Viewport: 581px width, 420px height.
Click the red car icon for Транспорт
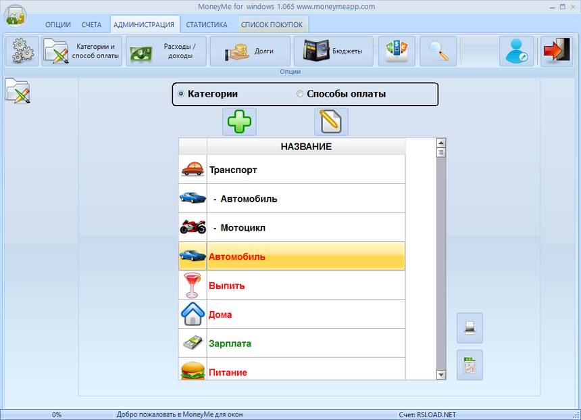[x=193, y=169]
